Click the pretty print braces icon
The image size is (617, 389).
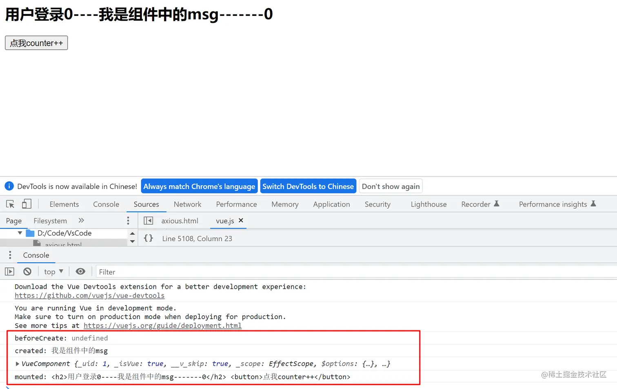pyautogui.click(x=149, y=238)
